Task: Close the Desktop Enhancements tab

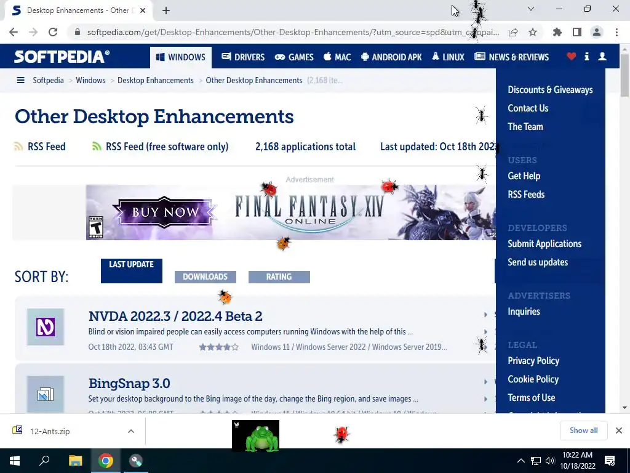Action: [143, 10]
